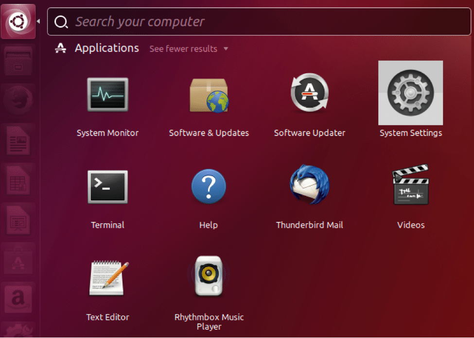Open LibreOffice Calc in the launcher
The image size is (474, 338).
[x=18, y=180]
